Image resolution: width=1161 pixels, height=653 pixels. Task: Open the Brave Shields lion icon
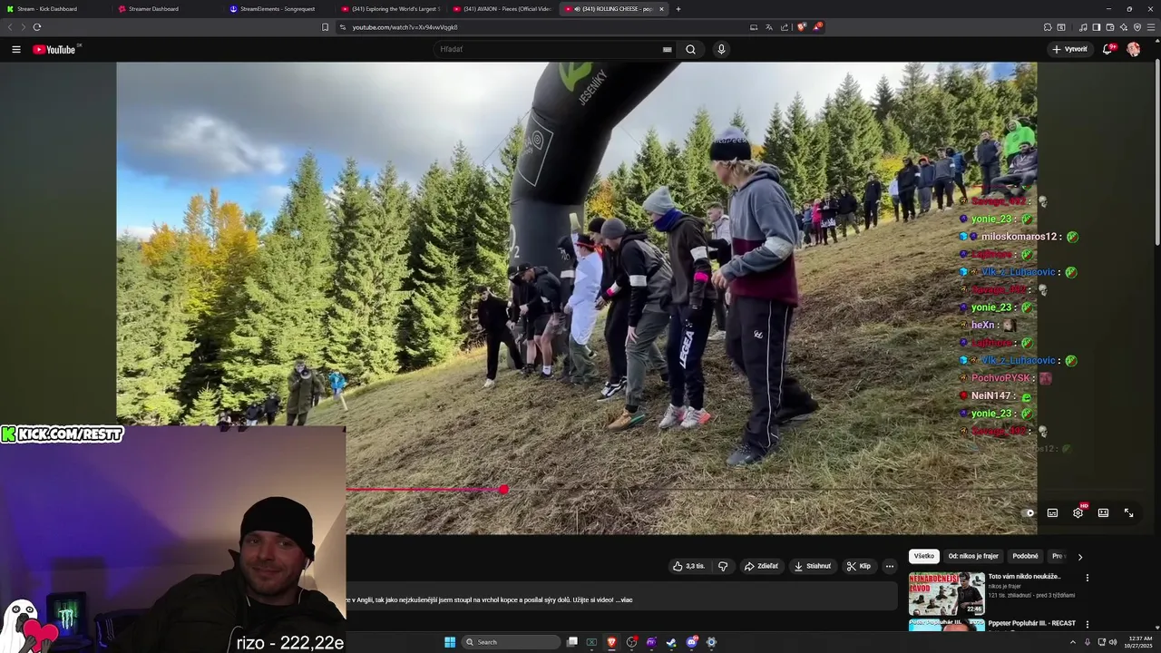point(801,27)
